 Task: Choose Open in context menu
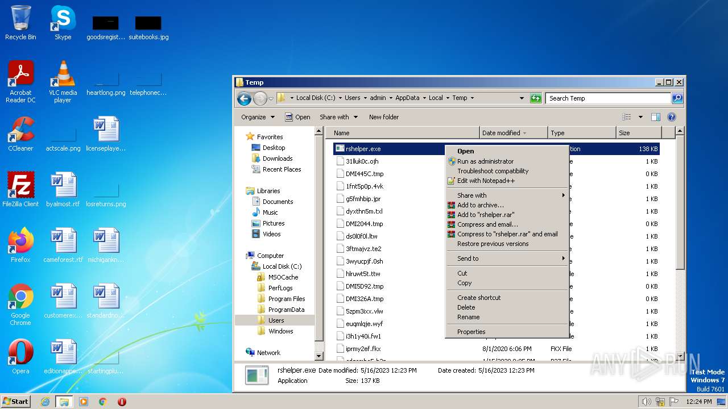[507, 151]
